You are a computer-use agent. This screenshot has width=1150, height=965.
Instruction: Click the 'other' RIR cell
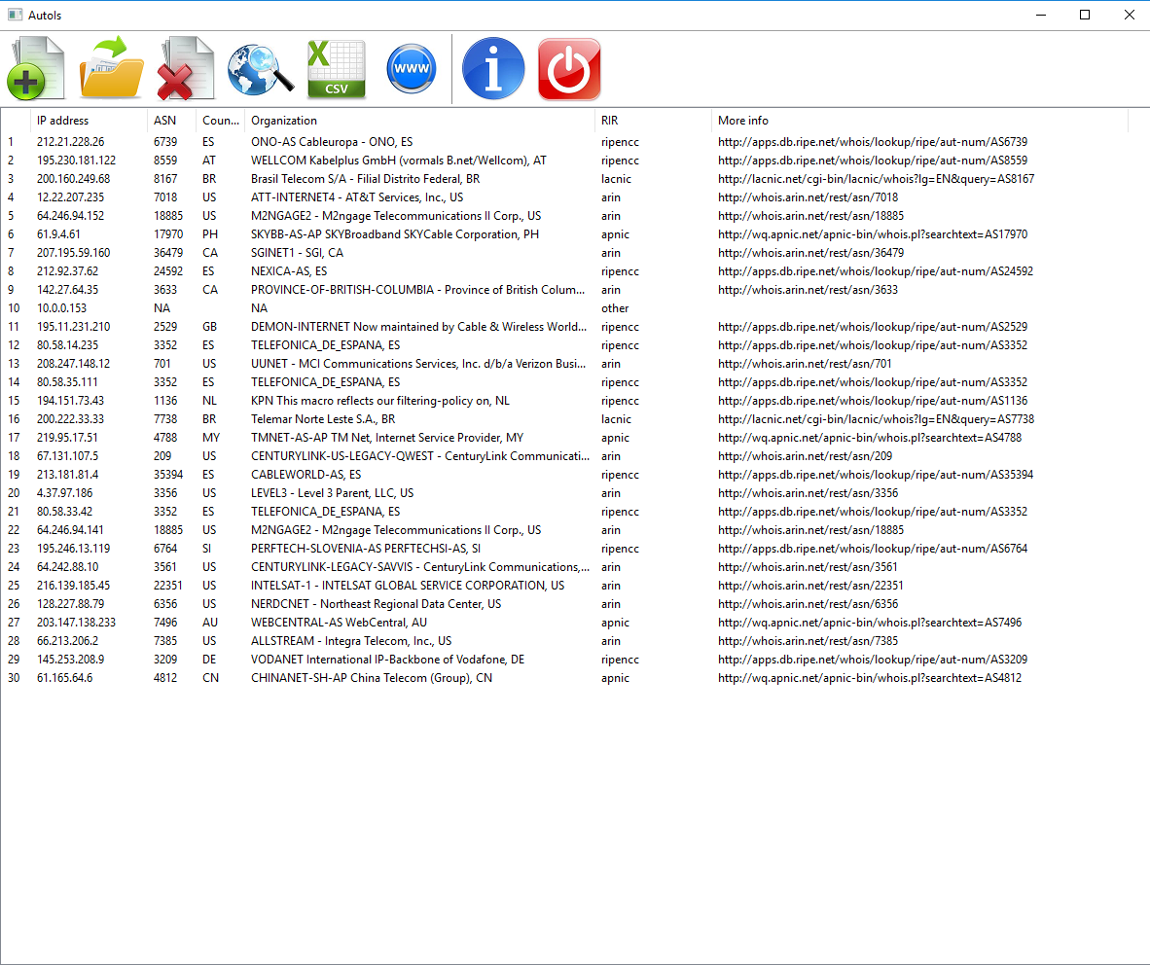pyautogui.click(x=615, y=308)
